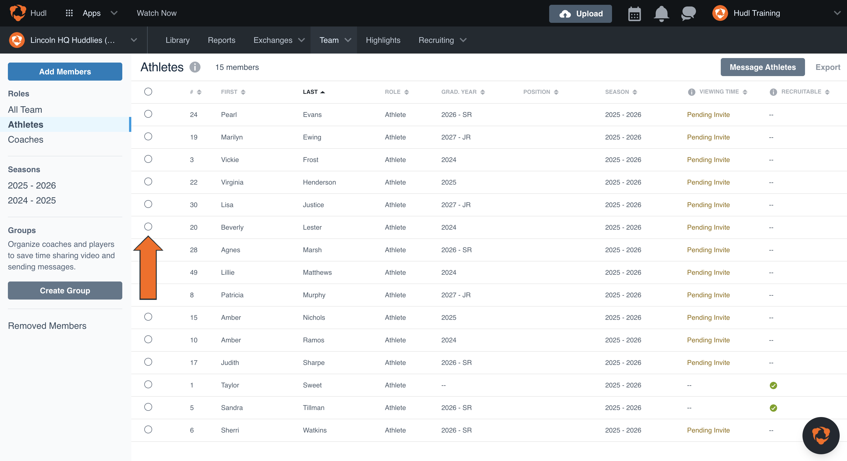The height and width of the screenshot is (461, 847).
Task: Open Hudl help chat bubble
Action: (x=821, y=435)
